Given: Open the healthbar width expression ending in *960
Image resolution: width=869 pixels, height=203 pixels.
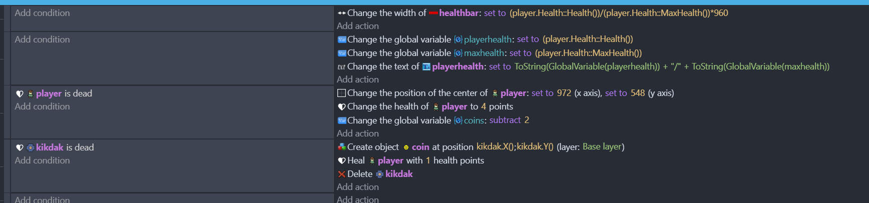Looking at the screenshot, I should [619, 13].
